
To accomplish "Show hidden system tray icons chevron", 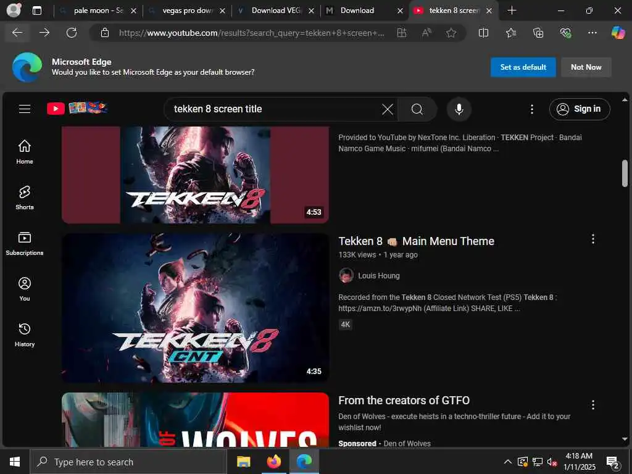I will tap(507, 462).
